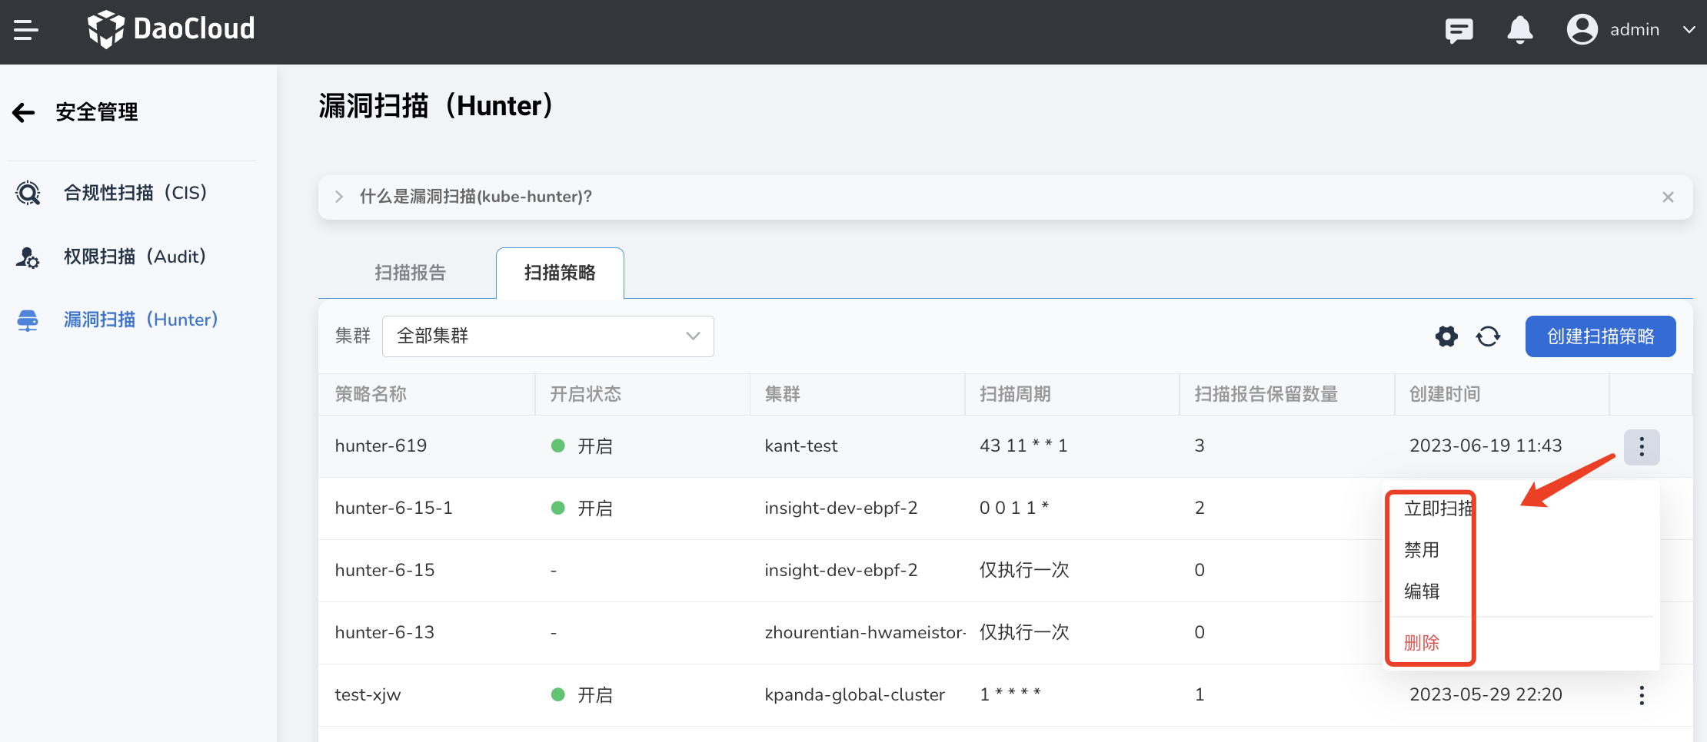Toggle the hamburger navigation menu

(26, 30)
